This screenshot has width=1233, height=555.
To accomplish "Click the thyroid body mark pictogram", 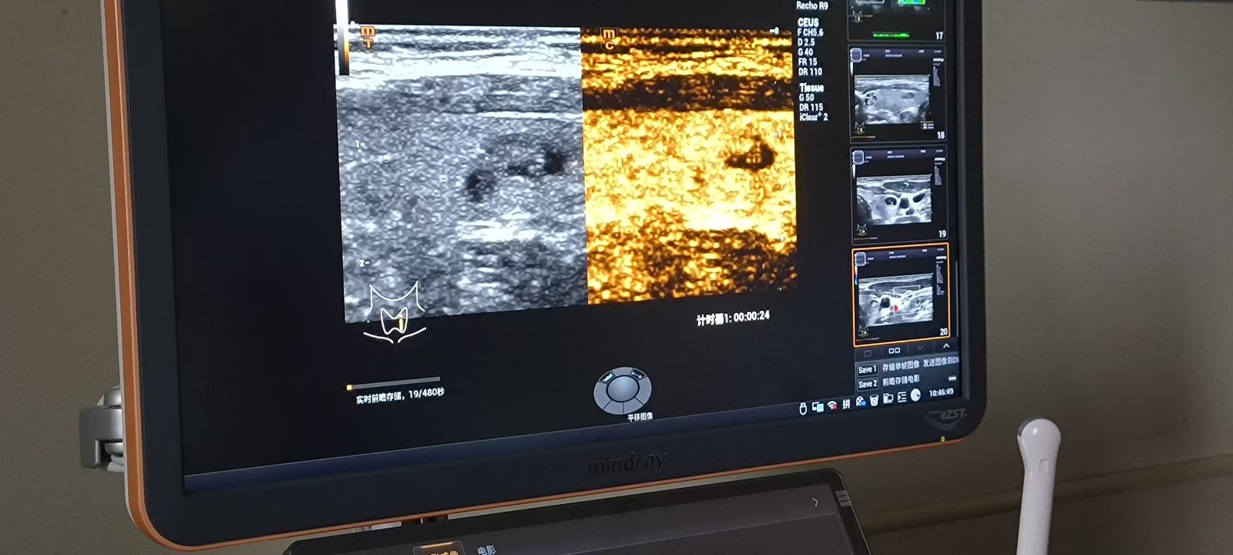I will coord(395,311).
